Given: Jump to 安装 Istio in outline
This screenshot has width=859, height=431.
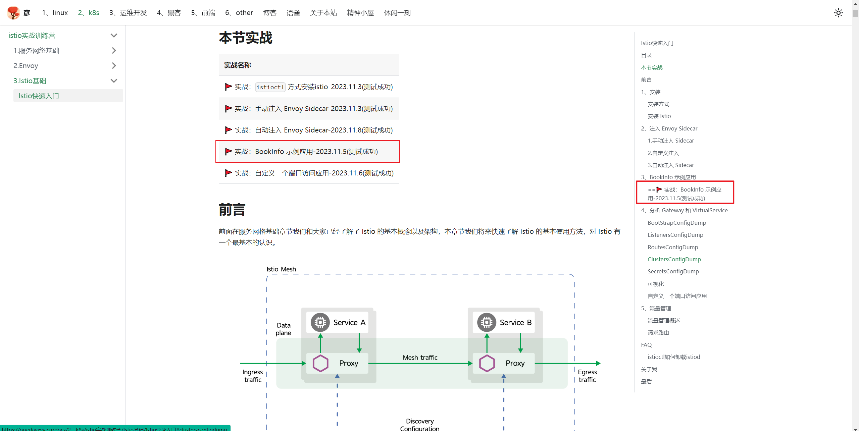Looking at the screenshot, I should click(x=659, y=116).
